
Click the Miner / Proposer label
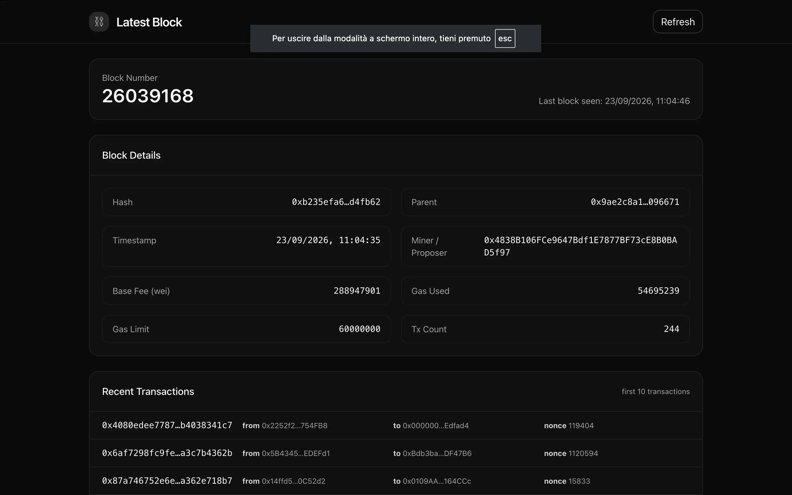coord(429,246)
